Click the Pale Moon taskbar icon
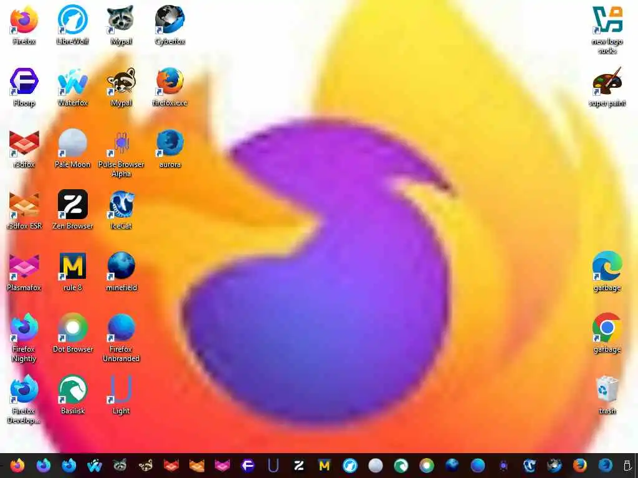This screenshot has height=478, width=638. (x=376, y=466)
